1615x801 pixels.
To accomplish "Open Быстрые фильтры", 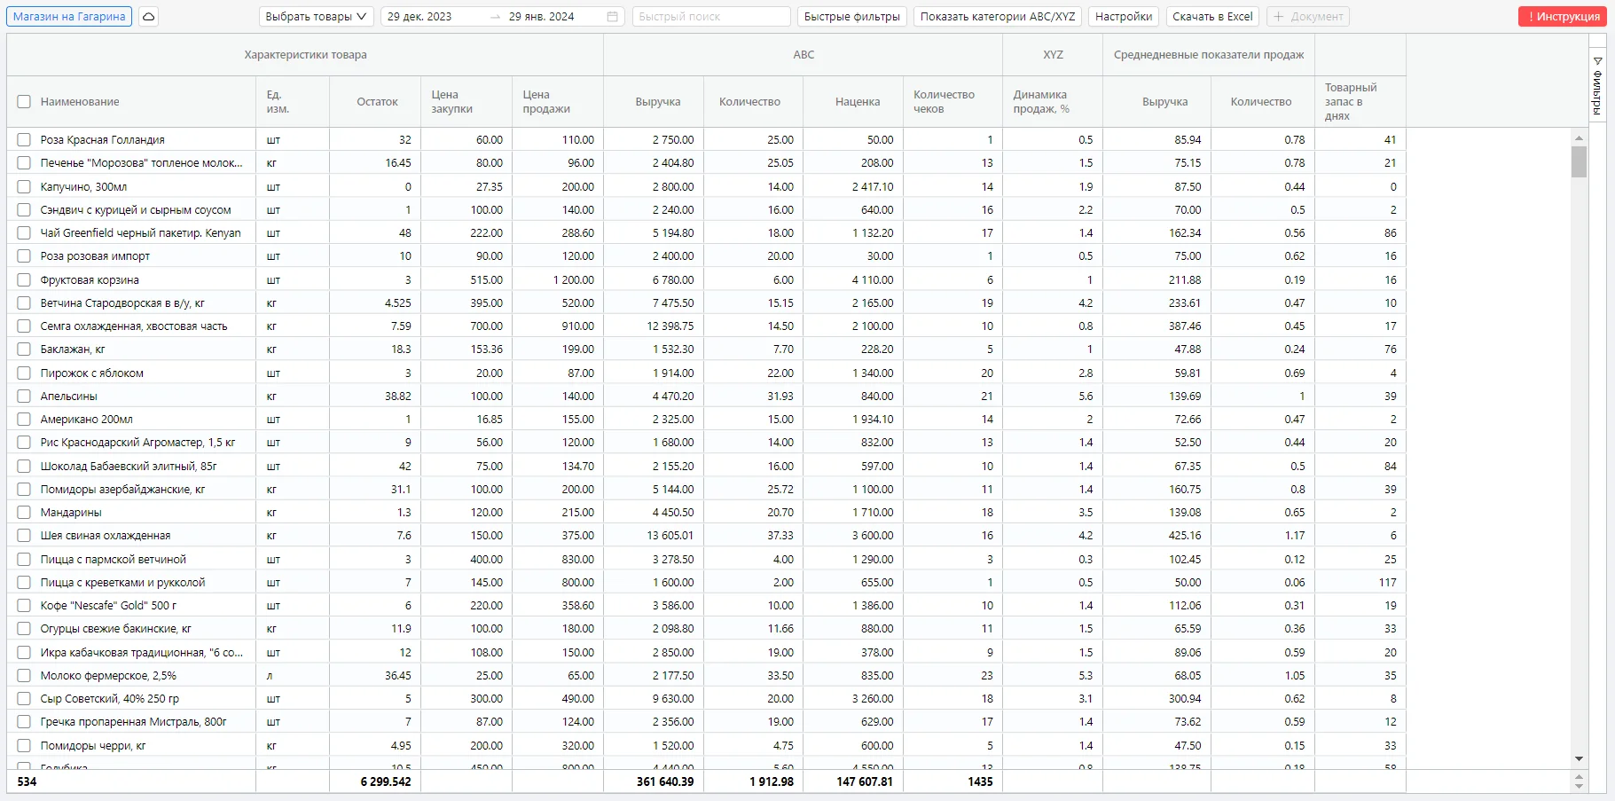I will click(851, 17).
